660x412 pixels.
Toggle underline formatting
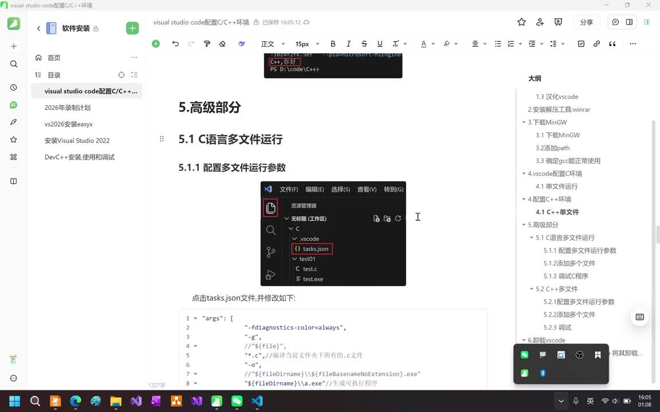pos(380,43)
